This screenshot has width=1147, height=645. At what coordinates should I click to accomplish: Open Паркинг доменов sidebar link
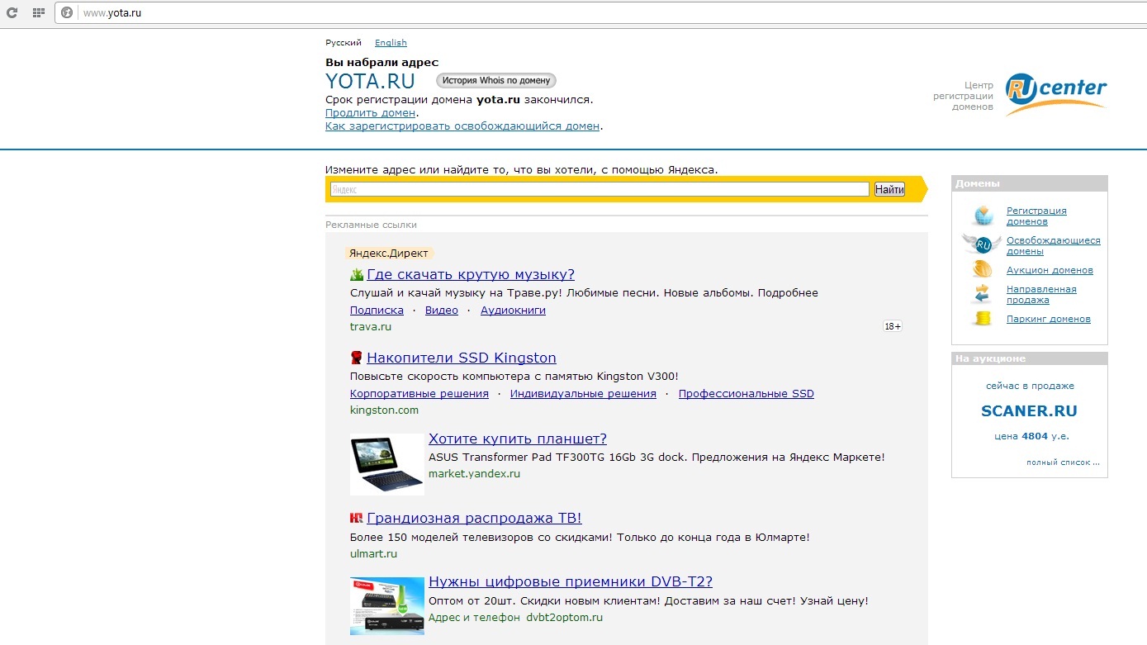point(1049,319)
